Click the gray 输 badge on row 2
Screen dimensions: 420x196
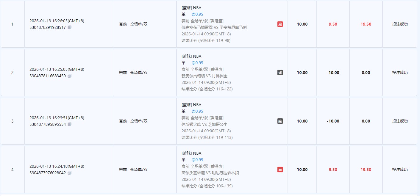[x=280, y=72]
